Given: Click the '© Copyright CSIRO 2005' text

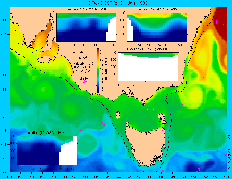Looking at the screenshot, I should 229,150.
